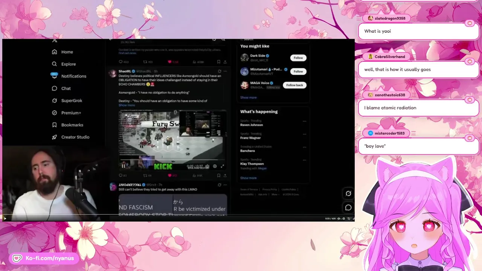The width and height of the screenshot is (482, 271).
Task: Pause the embedded Kick clip
Action: click(123, 166)
